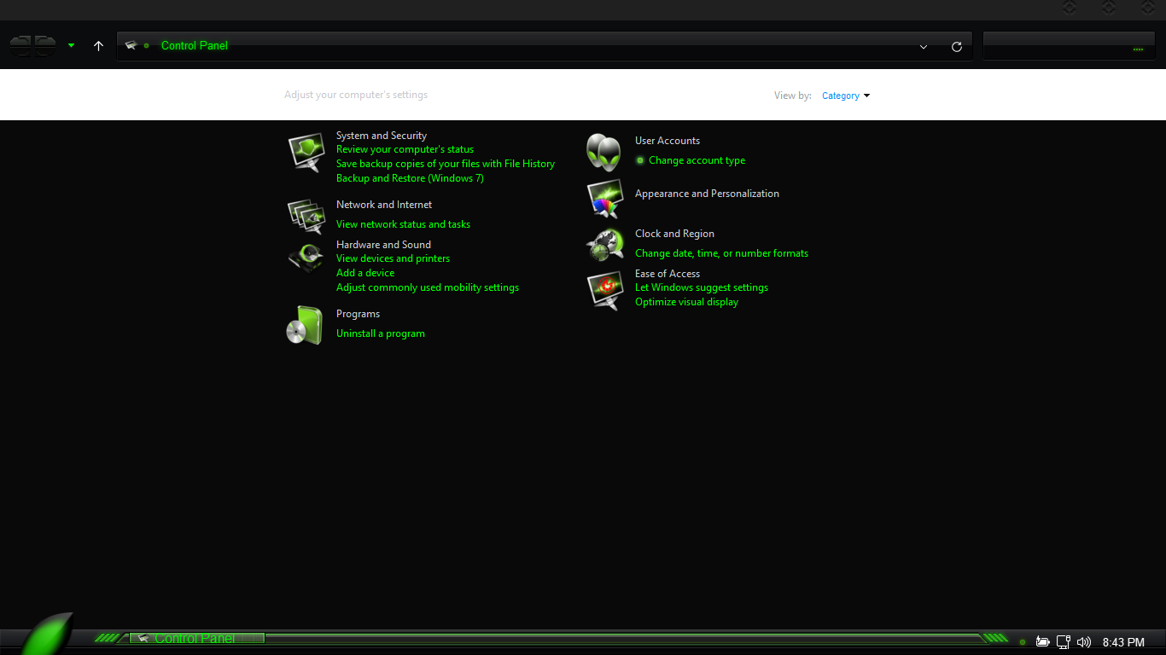Close the Control Panel window
This screenshot has width=1166, height=655.
click(x=1148, y=8)
